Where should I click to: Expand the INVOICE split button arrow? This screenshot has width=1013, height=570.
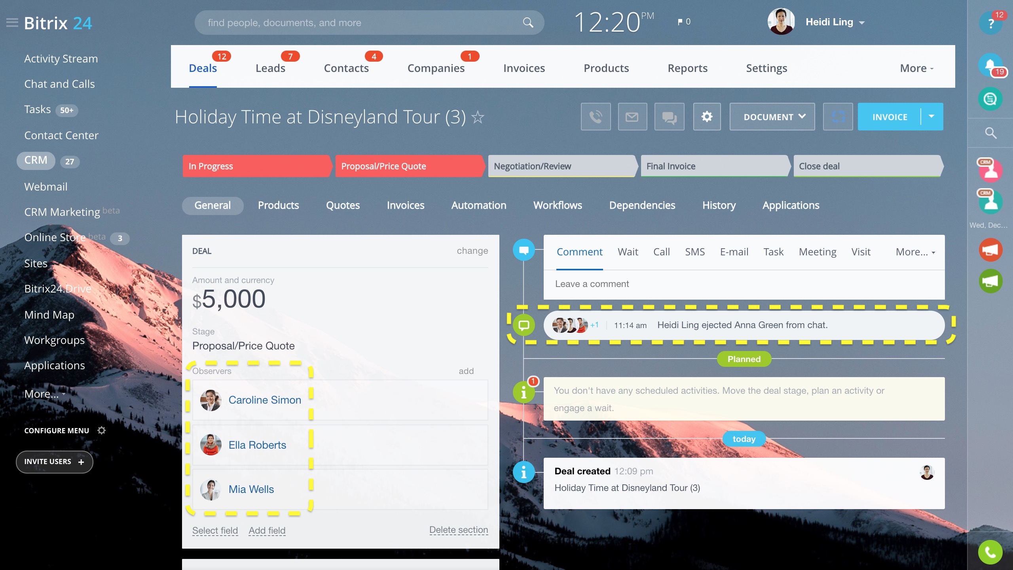click(932, 116)
